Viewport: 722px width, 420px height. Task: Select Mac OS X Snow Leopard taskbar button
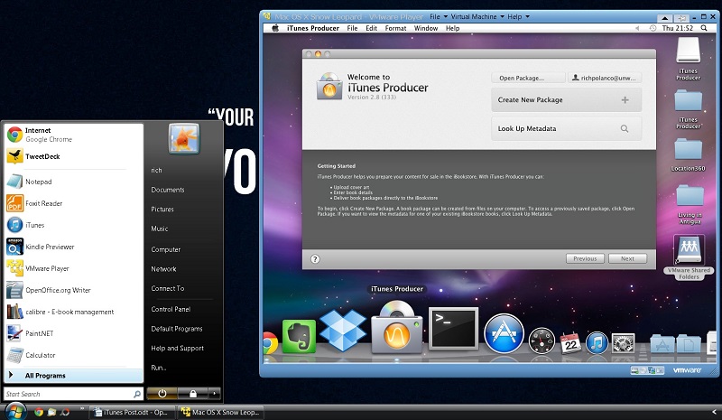221,412
